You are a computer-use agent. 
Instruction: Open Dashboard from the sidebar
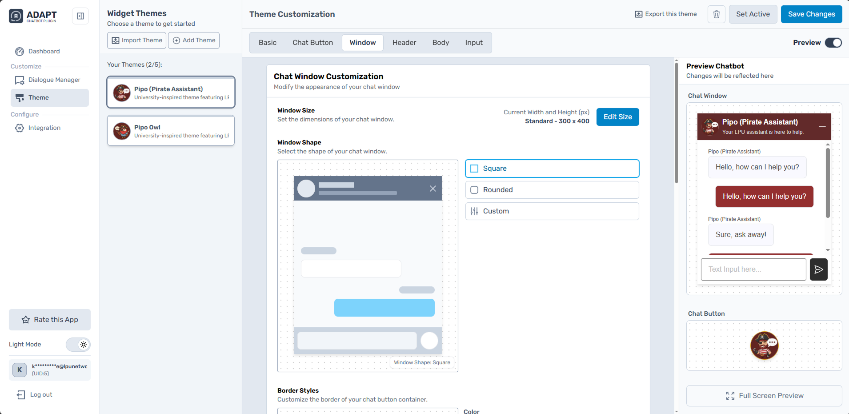click(44, 52)
